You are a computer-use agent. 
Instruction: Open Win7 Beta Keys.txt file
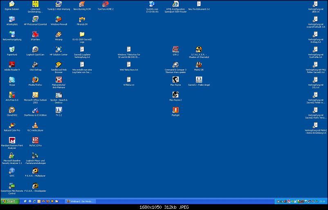click(129, 65)
